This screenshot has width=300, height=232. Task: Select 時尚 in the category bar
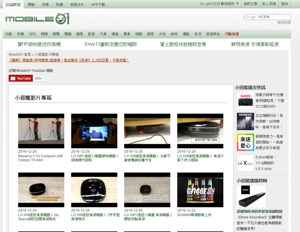tap(174, 34)
